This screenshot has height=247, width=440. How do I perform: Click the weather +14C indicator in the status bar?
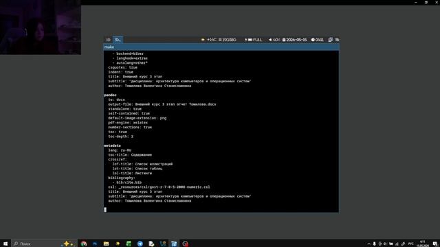tap(209, 40)
